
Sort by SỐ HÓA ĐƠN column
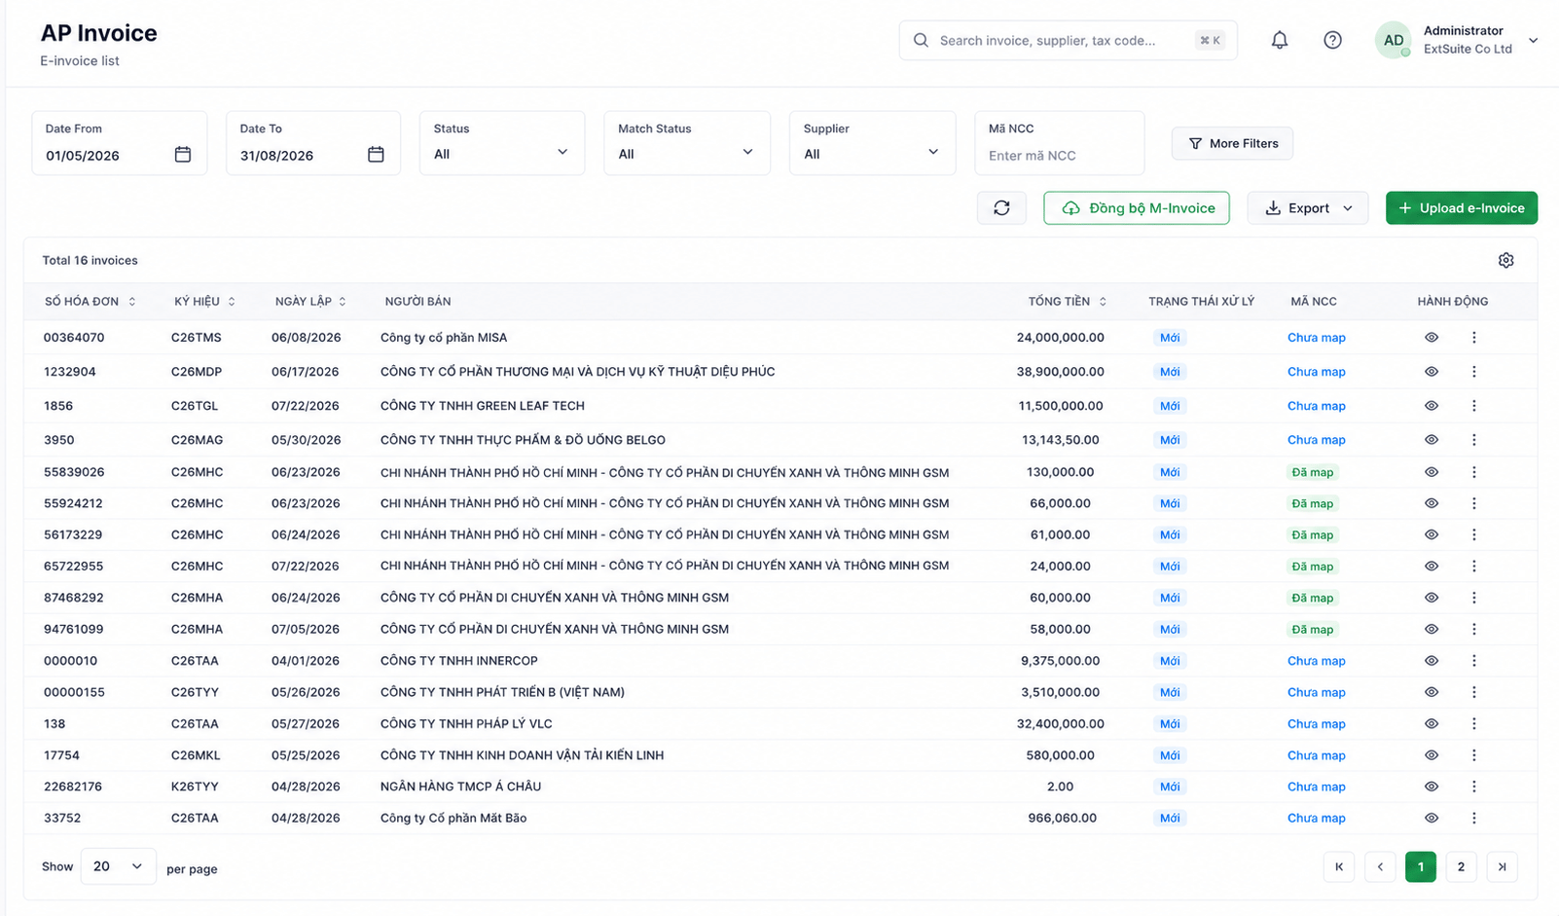[91, 302]
